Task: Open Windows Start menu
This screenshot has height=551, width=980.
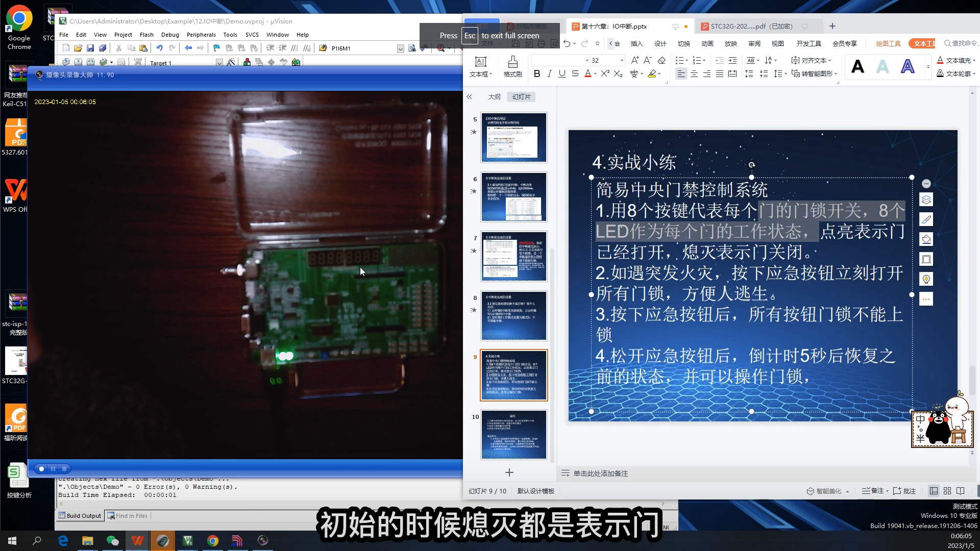Action: pyautogui.click(x=12, y=541)
